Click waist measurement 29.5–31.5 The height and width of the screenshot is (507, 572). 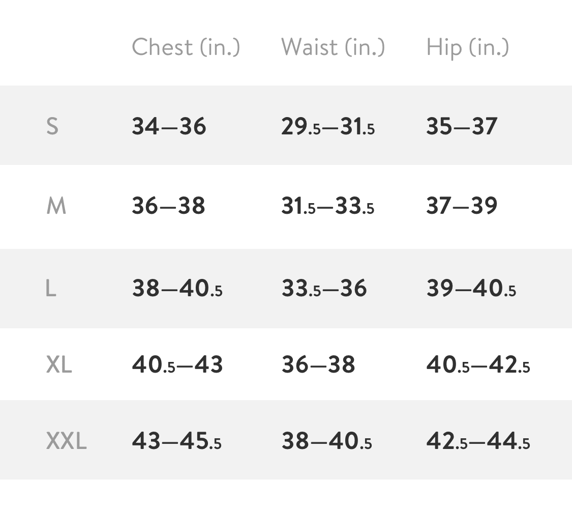tap(327, 126)
